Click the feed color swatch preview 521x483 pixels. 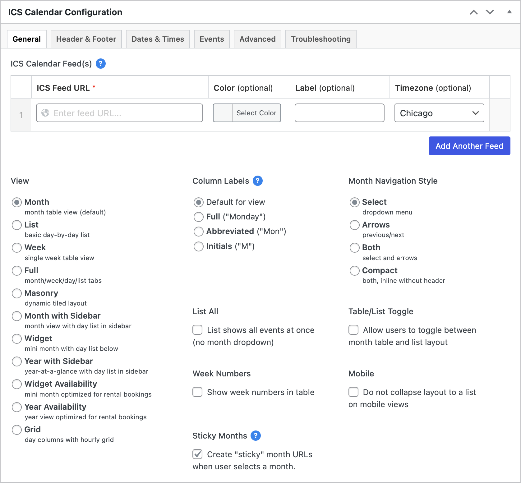(x=223, y=113)
